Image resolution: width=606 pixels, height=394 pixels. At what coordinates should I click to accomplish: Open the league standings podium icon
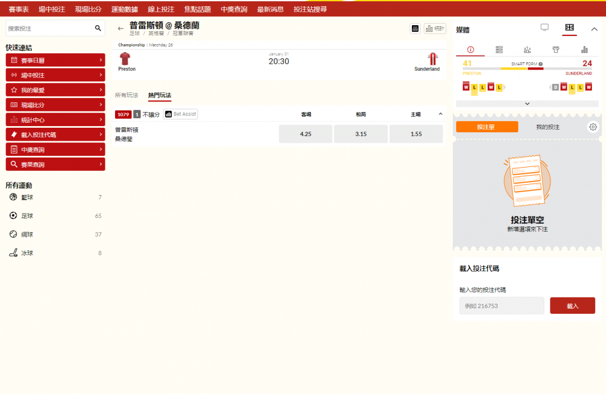pyautogui.click(x=527, y=49)
